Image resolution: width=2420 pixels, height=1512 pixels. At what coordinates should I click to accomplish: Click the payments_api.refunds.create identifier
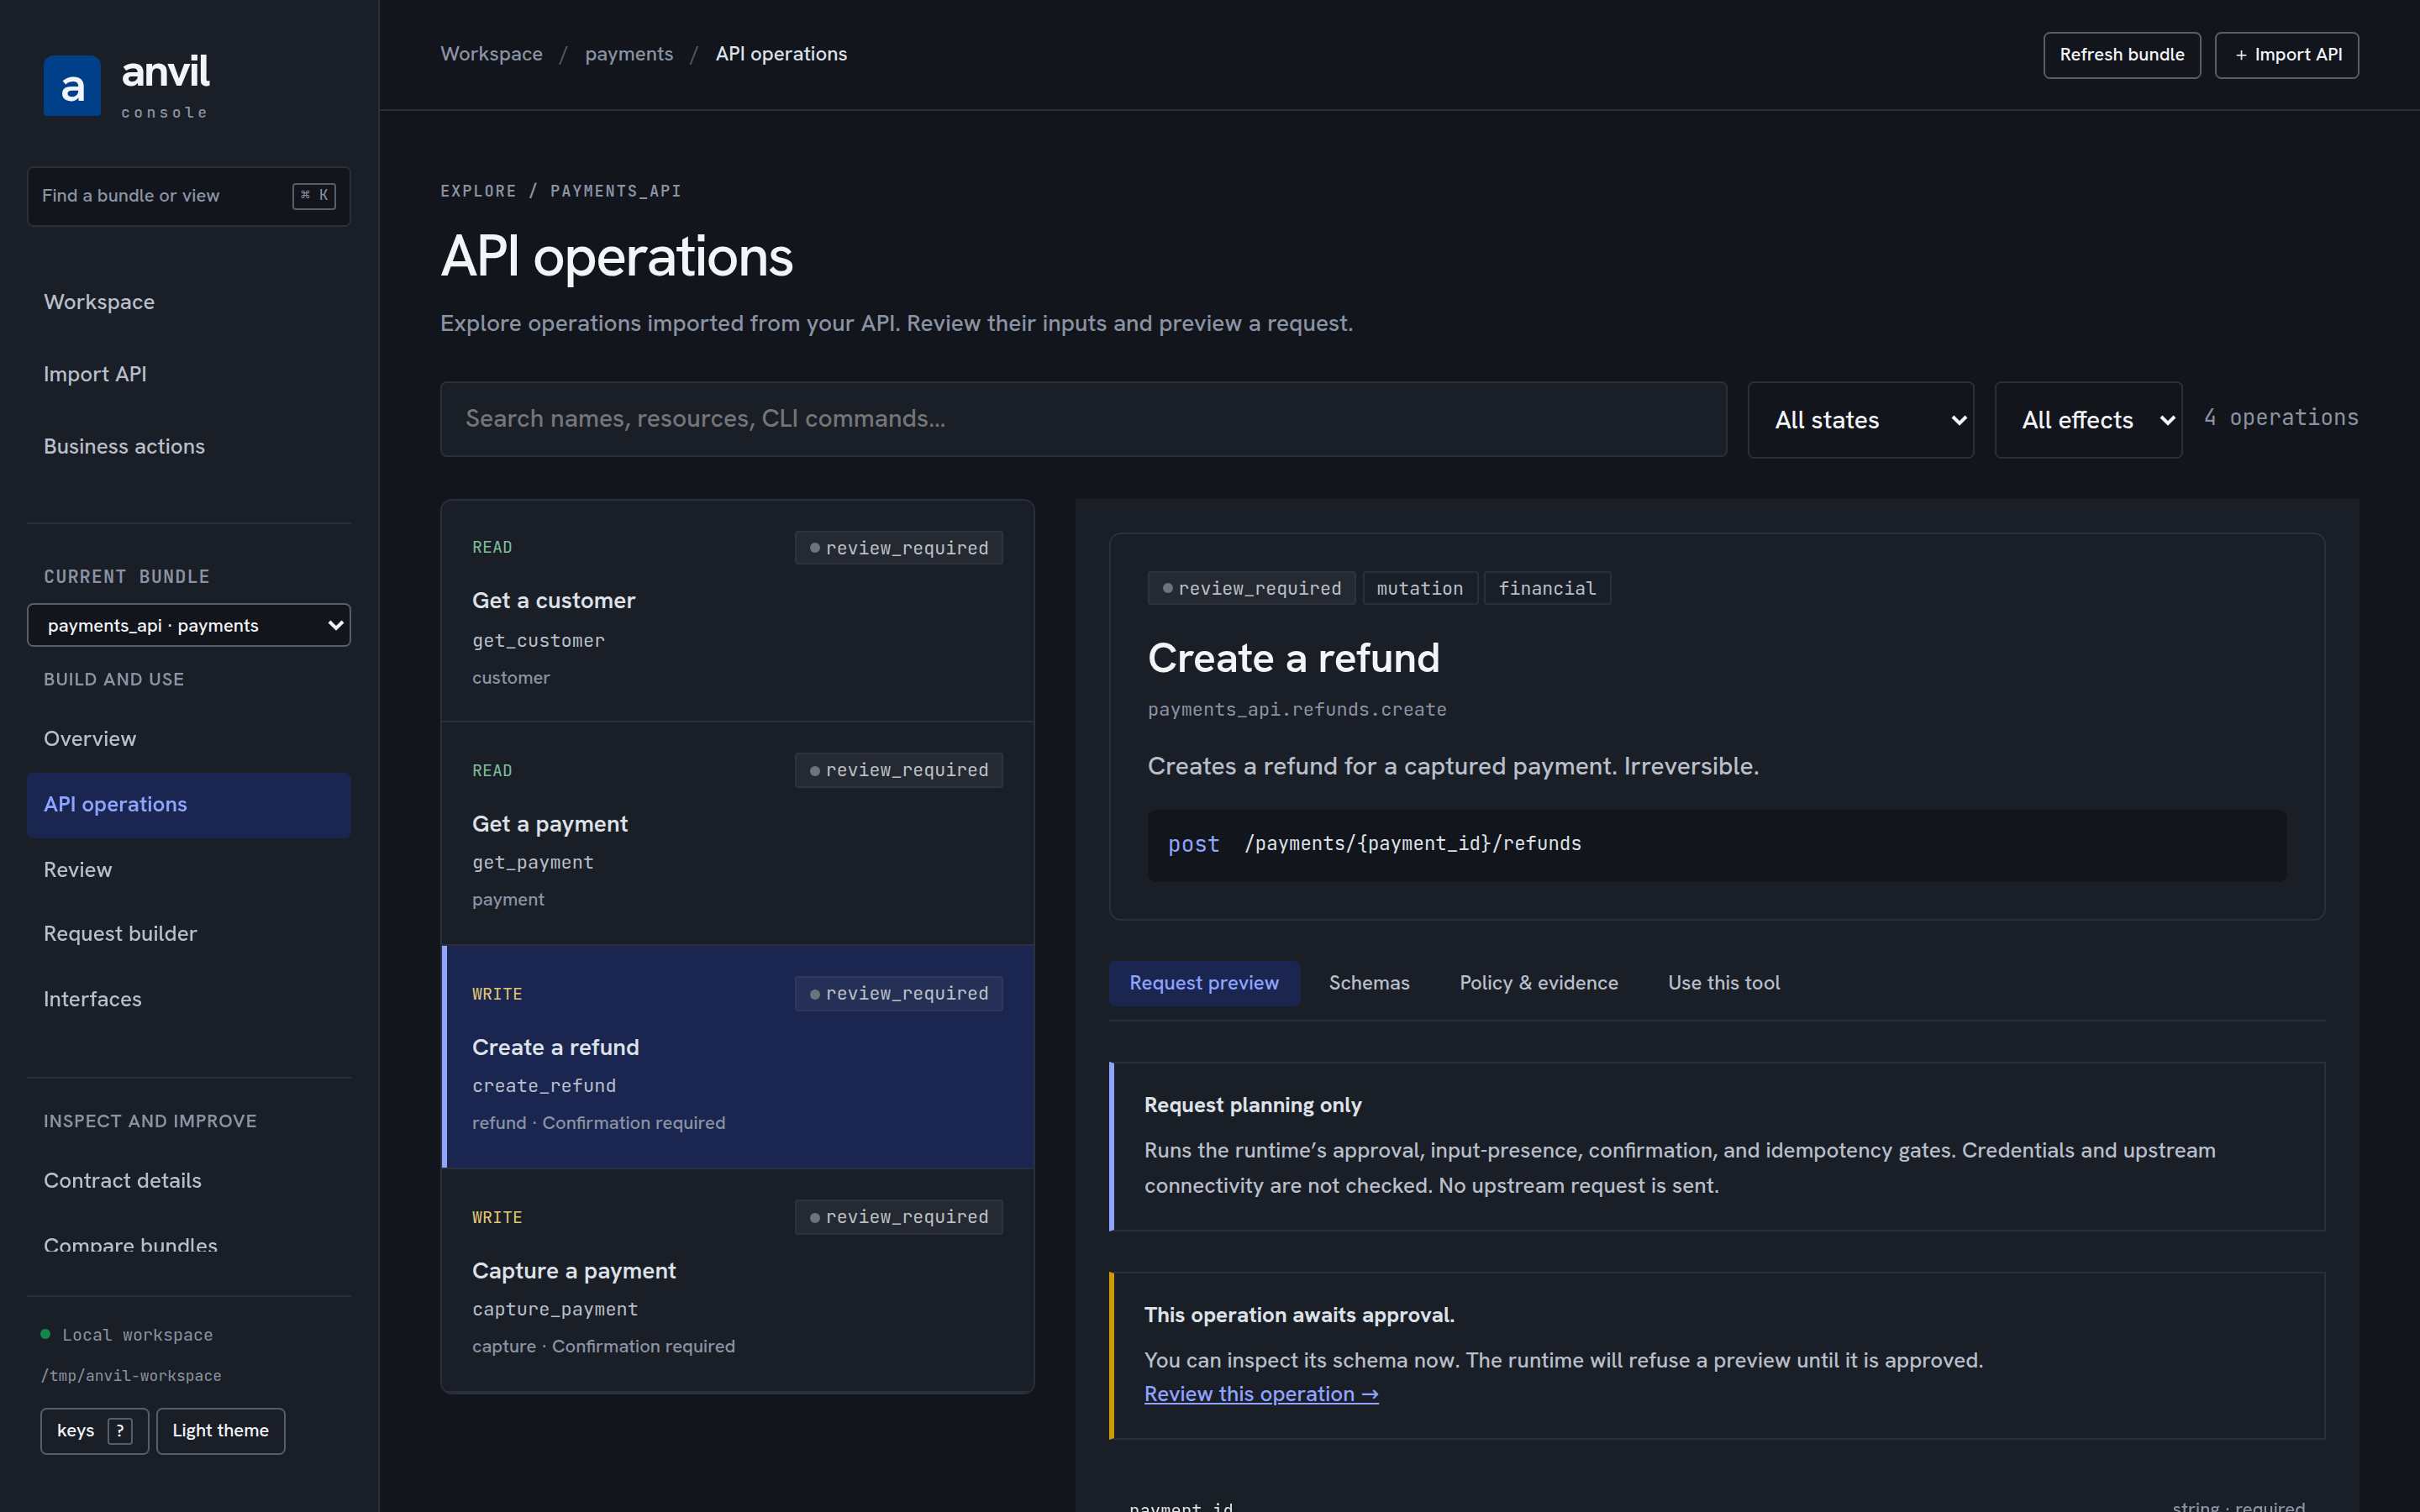(x=1297, y=709)
